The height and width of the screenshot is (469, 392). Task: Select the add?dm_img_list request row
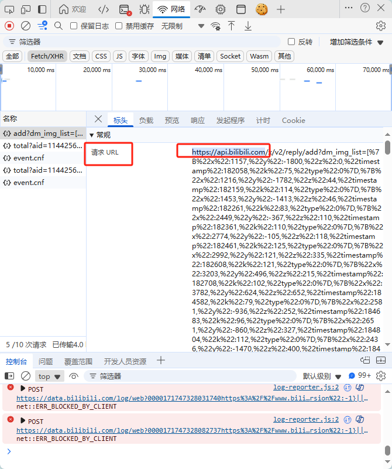coord(43,133)
